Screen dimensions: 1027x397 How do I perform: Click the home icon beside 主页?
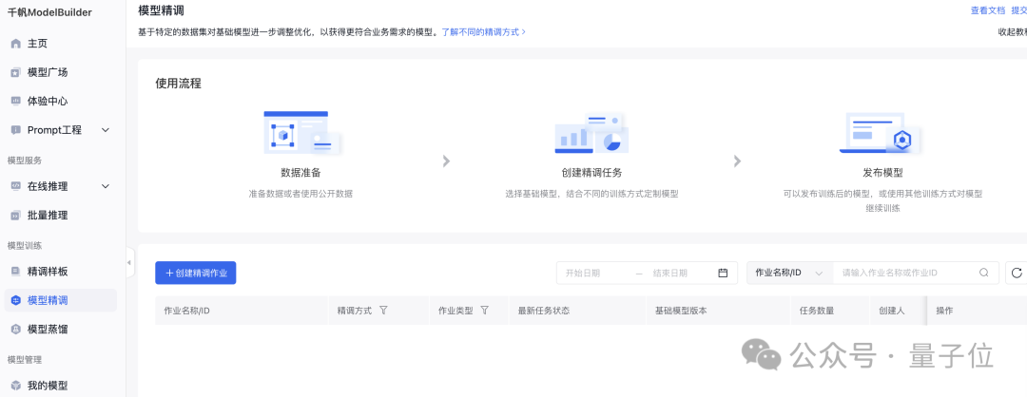point(15,44)
